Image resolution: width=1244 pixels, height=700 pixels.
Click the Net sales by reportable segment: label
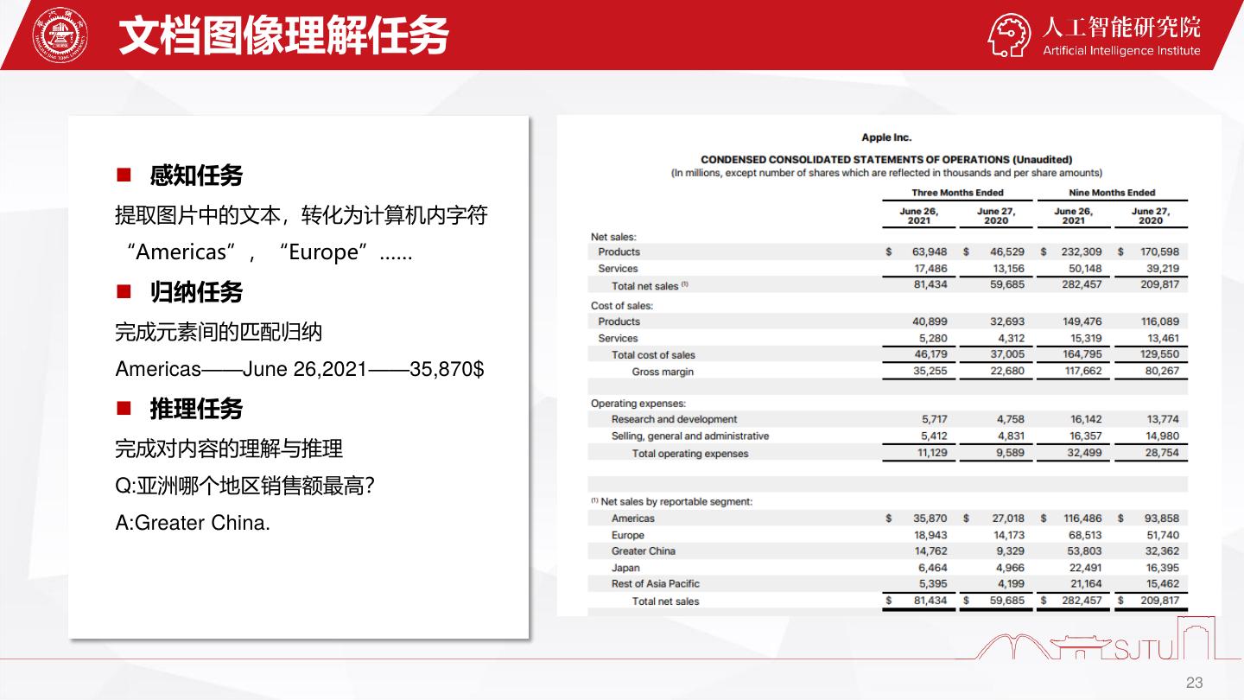671,501
